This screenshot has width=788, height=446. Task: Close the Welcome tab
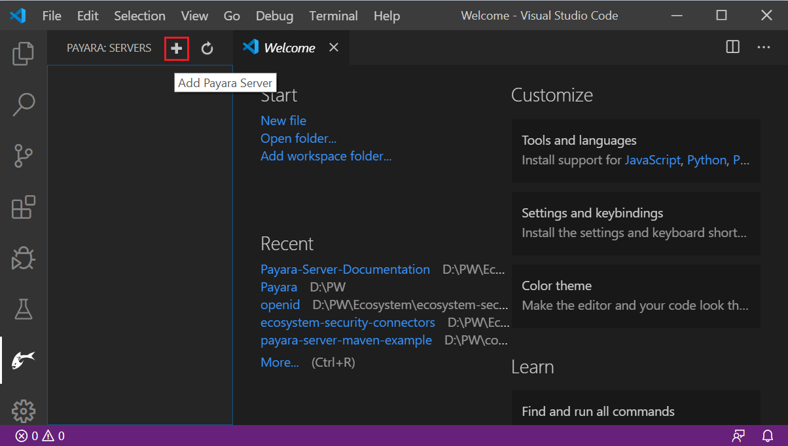click(334, 47)
